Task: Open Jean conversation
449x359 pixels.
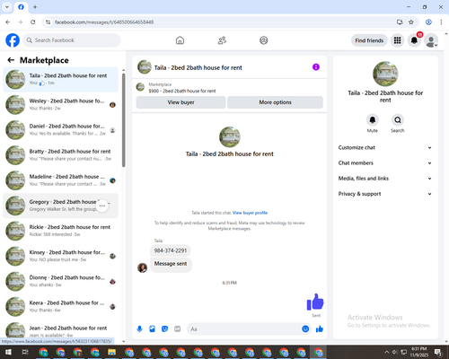Action: (60, 330)
